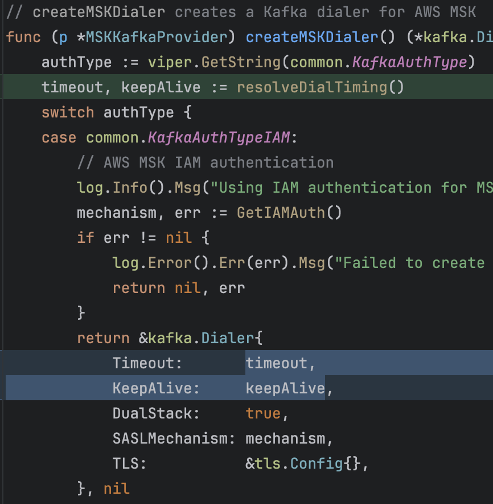Screen dimensions: 493x504
Task: Click the DualStack: field name
Action: tap(157, 413)
